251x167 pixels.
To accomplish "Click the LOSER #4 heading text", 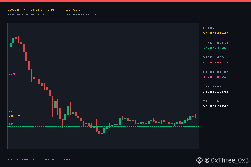I will coord(17,10).
